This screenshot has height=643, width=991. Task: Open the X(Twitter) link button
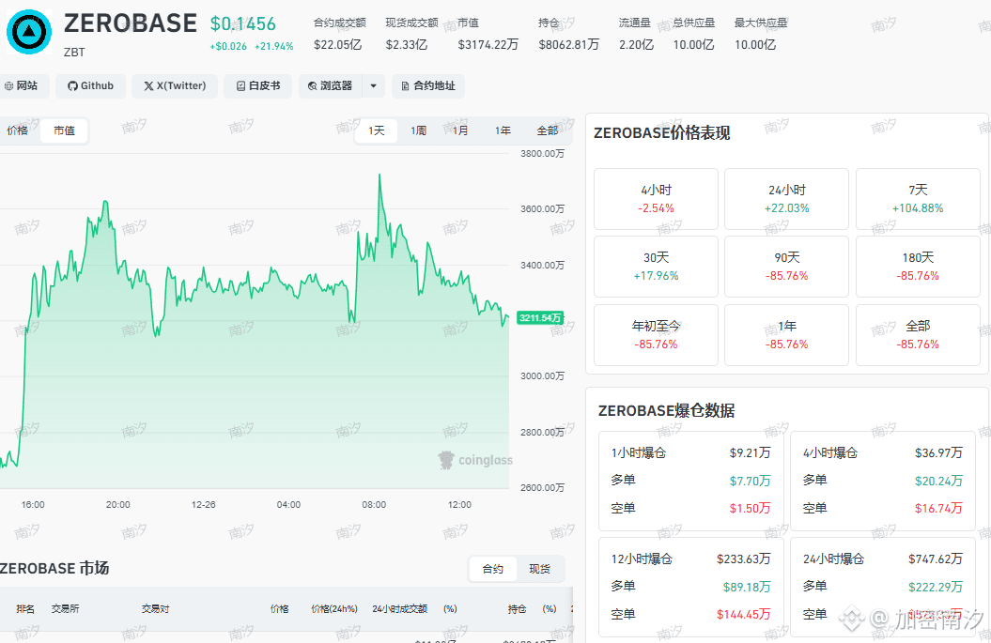coord(175,86)
